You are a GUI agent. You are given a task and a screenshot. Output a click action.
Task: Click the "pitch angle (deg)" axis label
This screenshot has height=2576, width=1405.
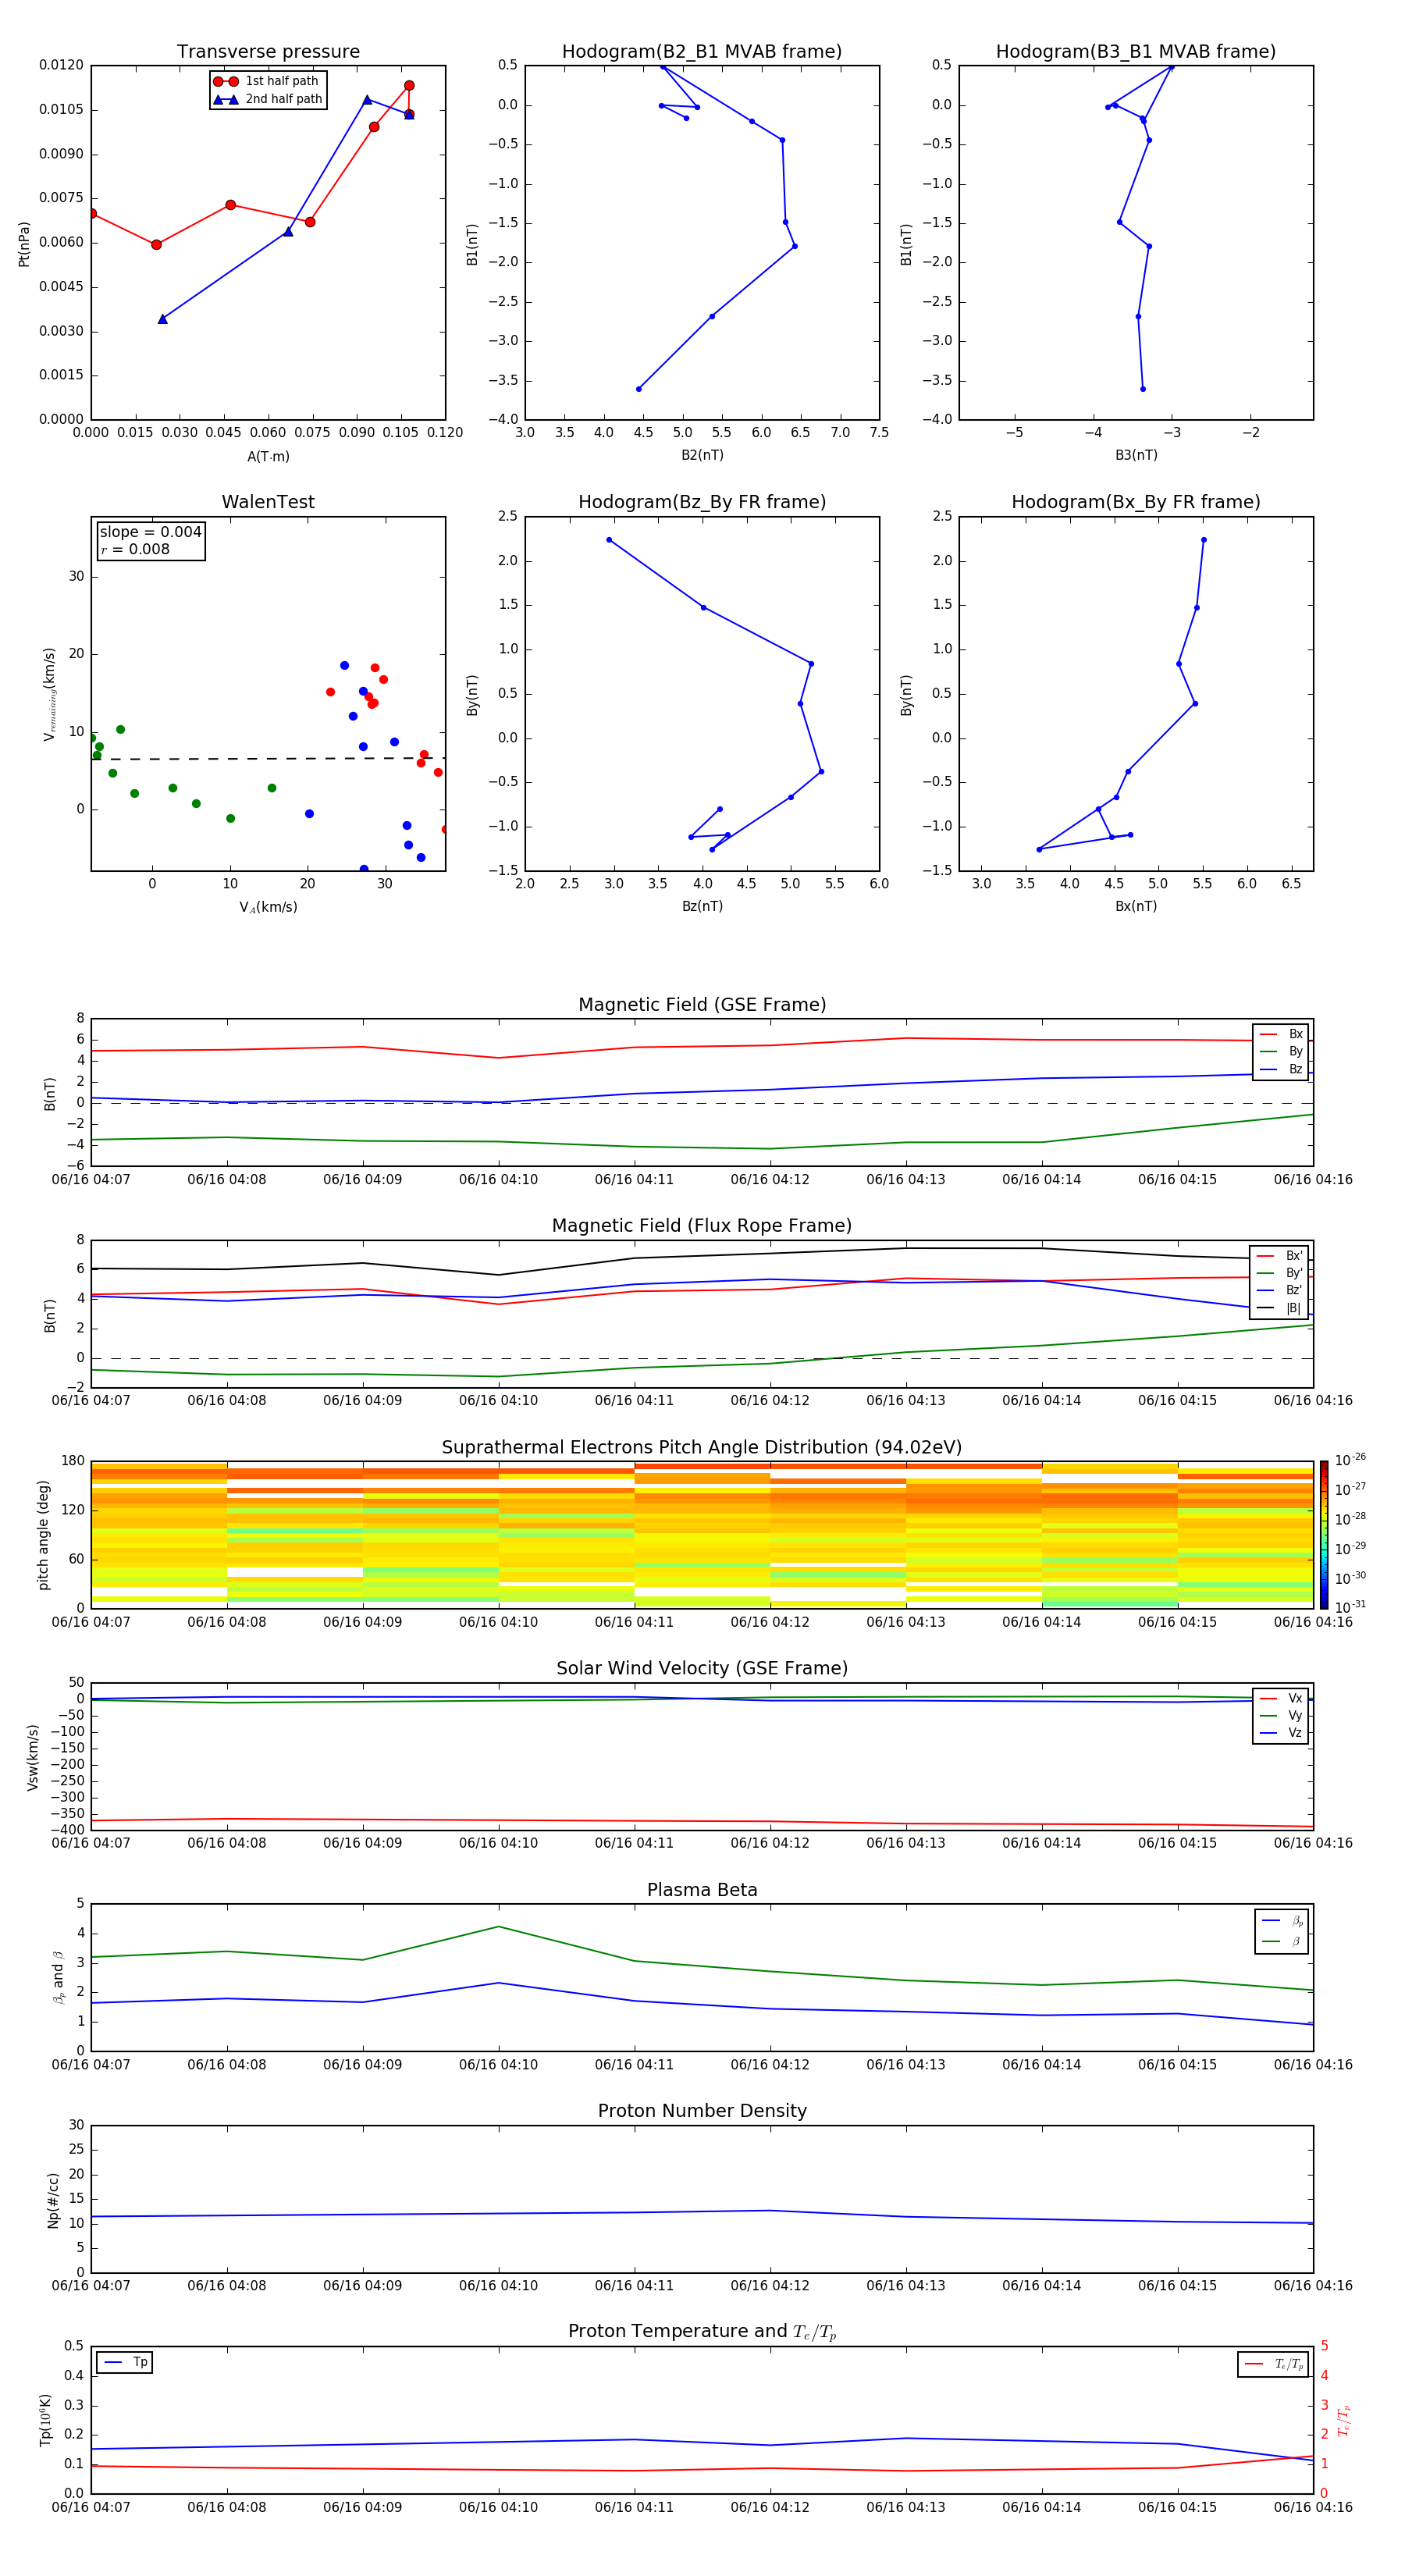[43, 1535]
